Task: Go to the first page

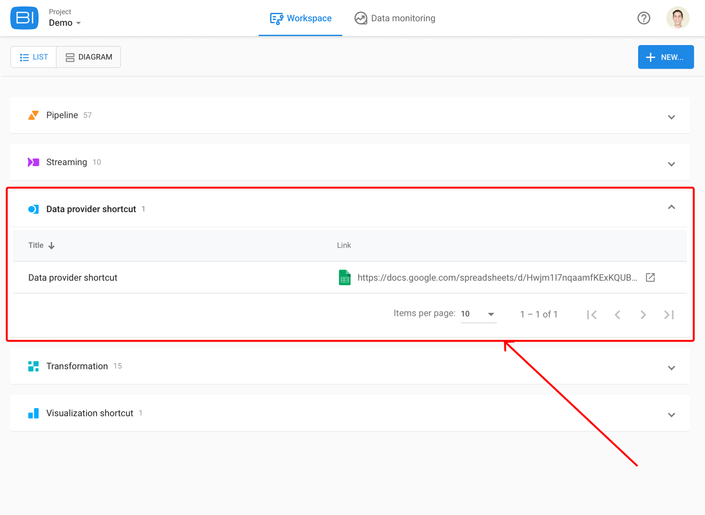Action: [x=592, y=315]
